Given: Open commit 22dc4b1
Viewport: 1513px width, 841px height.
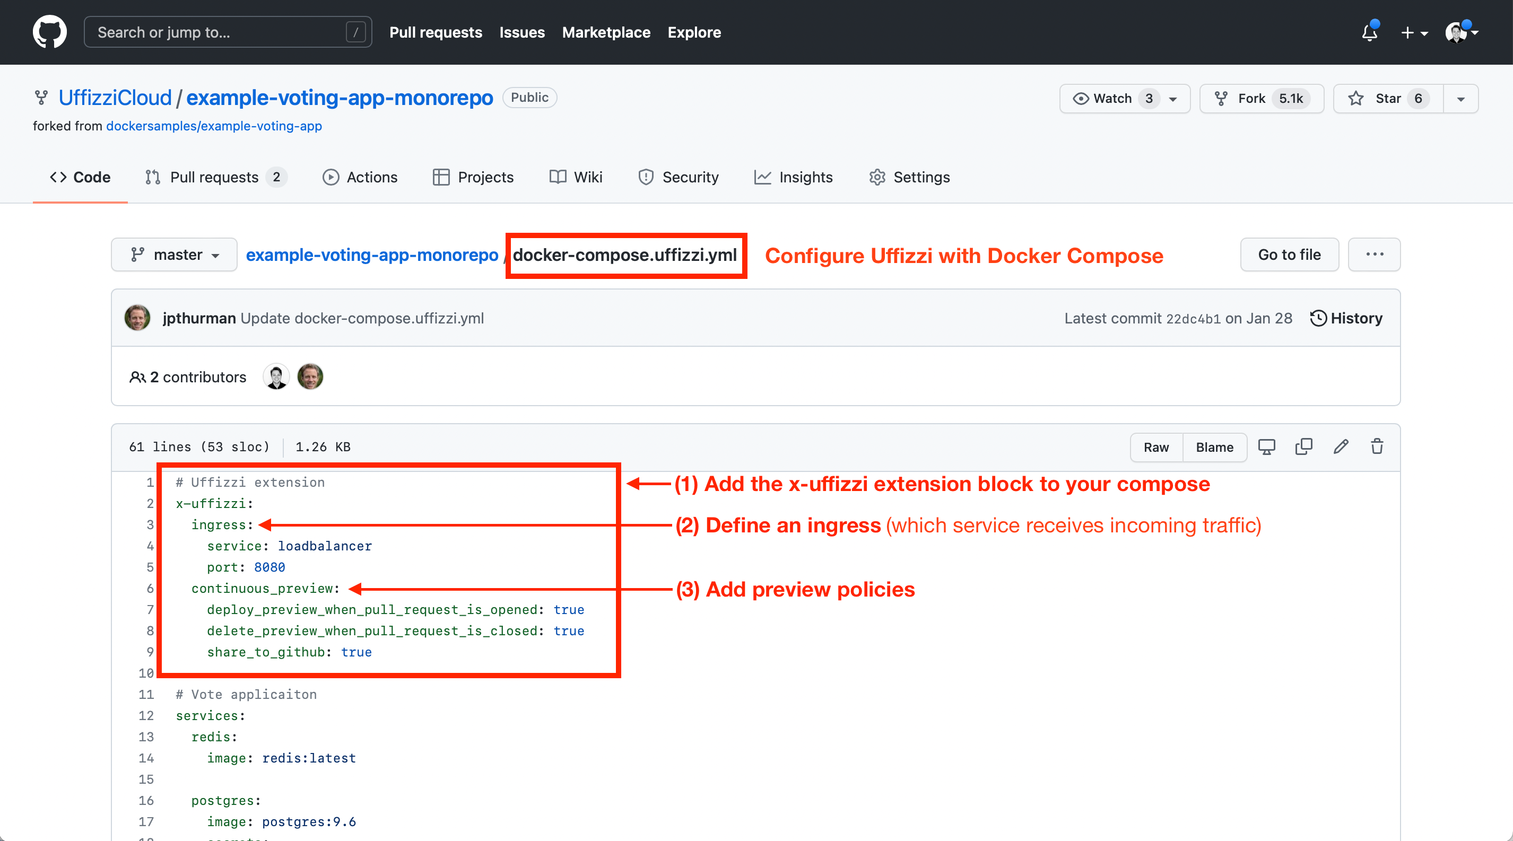Looking at the screenshot, I should (1193, 319).
